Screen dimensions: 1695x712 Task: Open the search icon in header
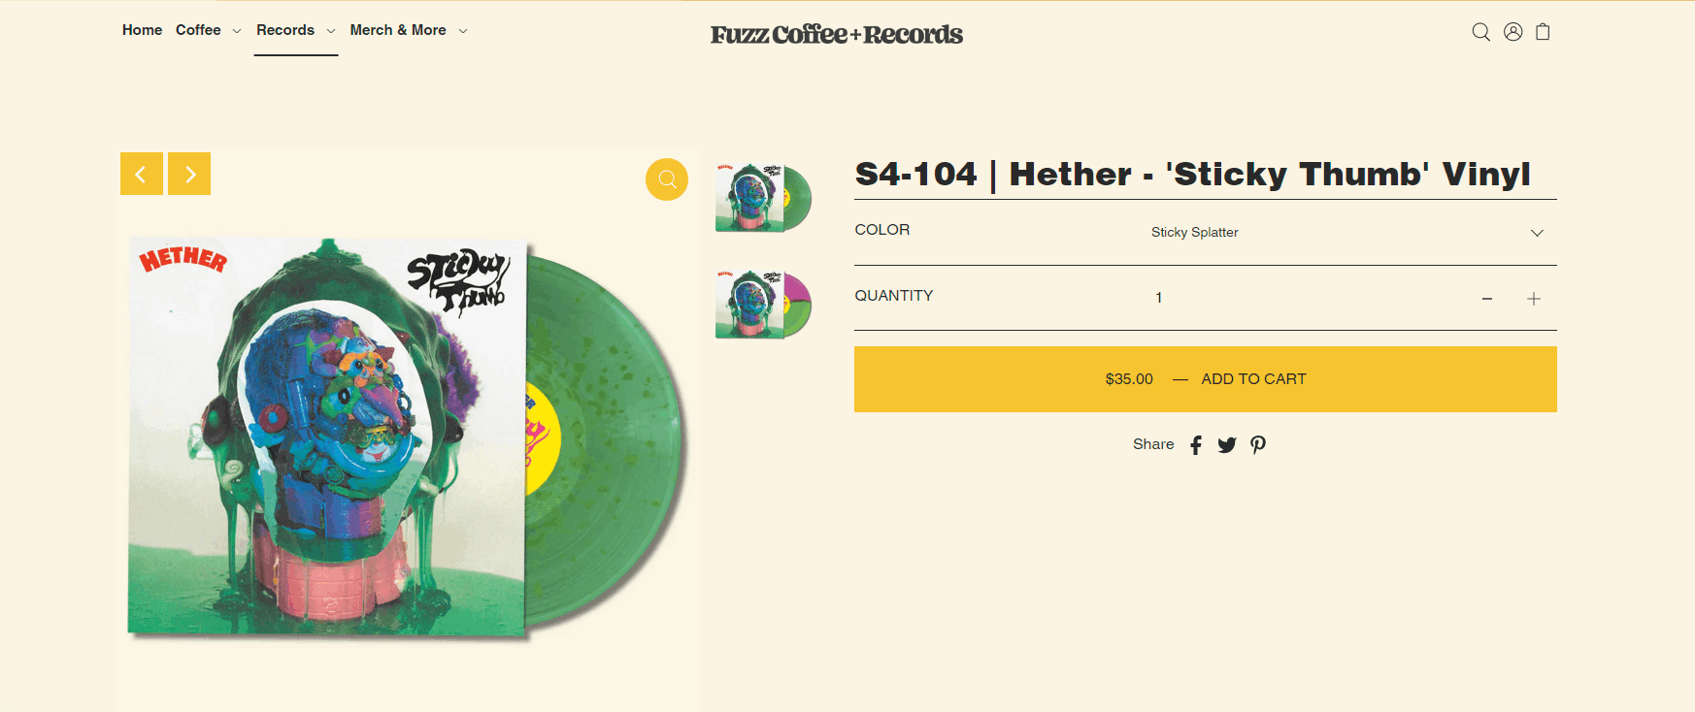(x=1480, y=32)
